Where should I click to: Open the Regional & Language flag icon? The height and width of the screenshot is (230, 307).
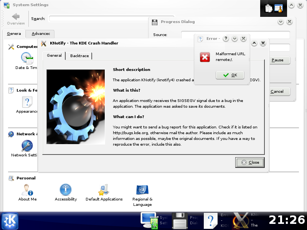[x=142, y=190]
